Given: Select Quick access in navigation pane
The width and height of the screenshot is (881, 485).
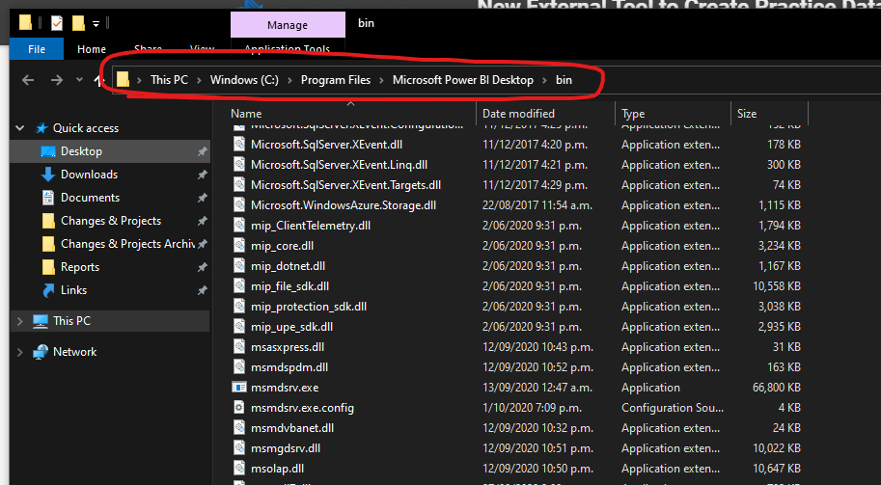Looking at the screenshot, I should 86,128.
